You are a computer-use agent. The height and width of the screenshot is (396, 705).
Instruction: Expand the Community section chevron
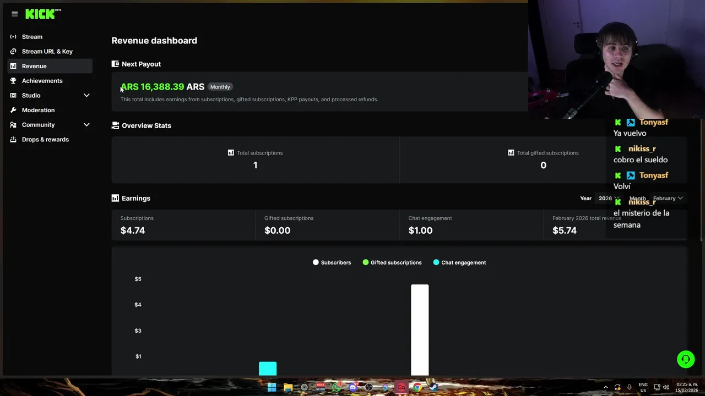pyautogui.click(x=86, y=125)
